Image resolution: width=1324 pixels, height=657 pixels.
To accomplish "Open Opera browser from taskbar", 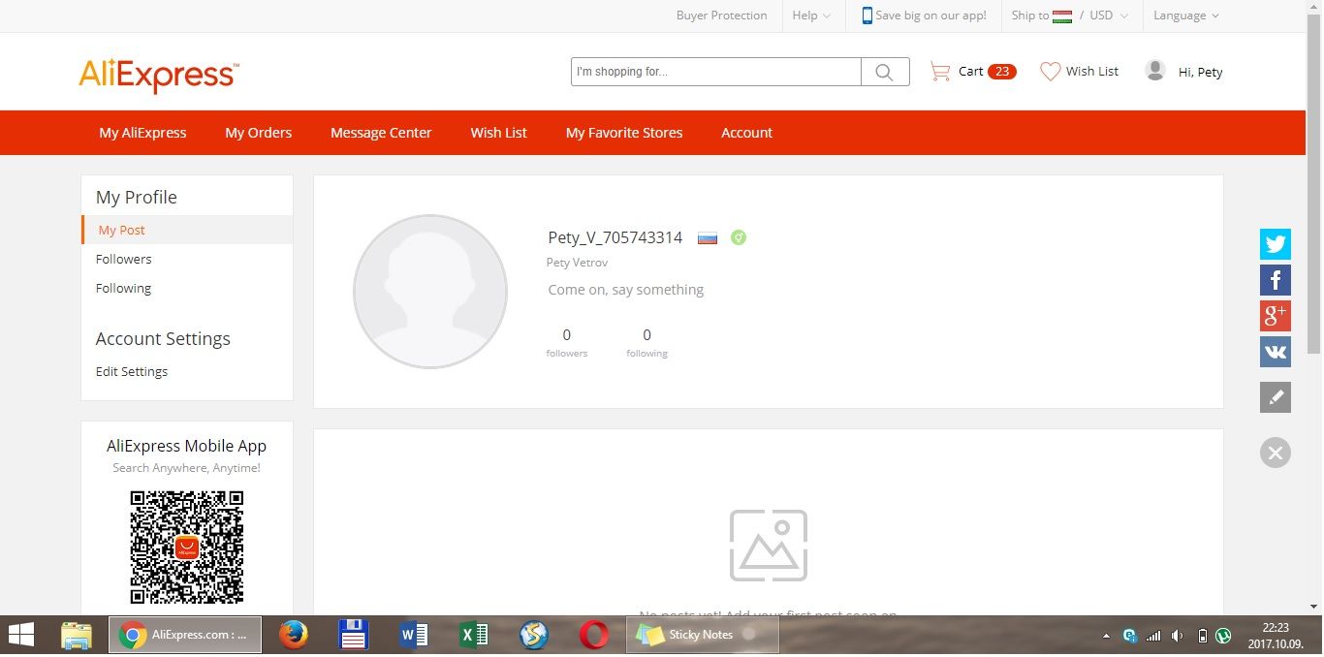I will coord(593,636).
